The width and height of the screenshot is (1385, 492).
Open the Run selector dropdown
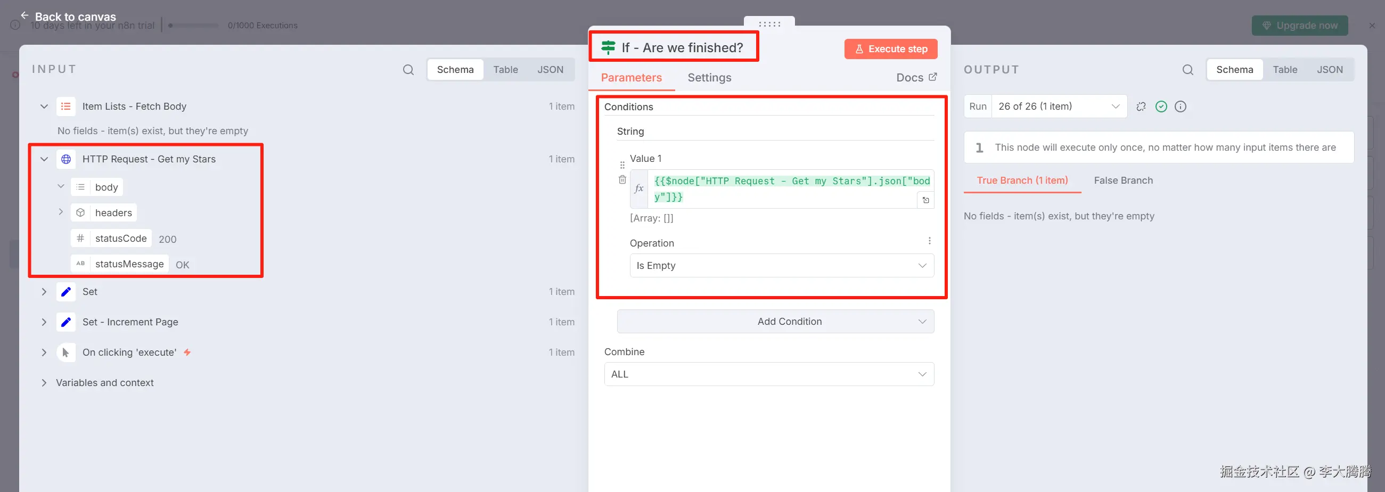click(1059, 106)
